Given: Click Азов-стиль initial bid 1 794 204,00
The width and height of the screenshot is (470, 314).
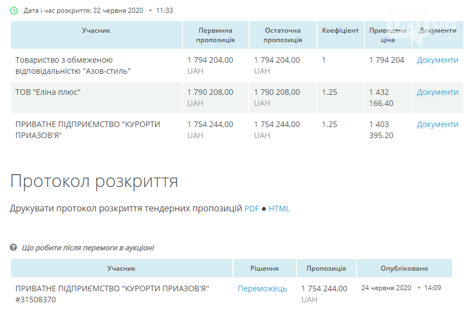Looking at the screenshot, I should 210,60.
